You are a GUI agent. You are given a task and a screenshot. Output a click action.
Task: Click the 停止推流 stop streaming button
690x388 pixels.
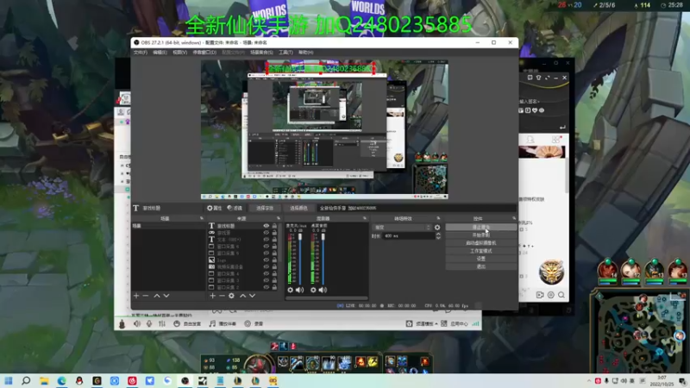(481, 227)
